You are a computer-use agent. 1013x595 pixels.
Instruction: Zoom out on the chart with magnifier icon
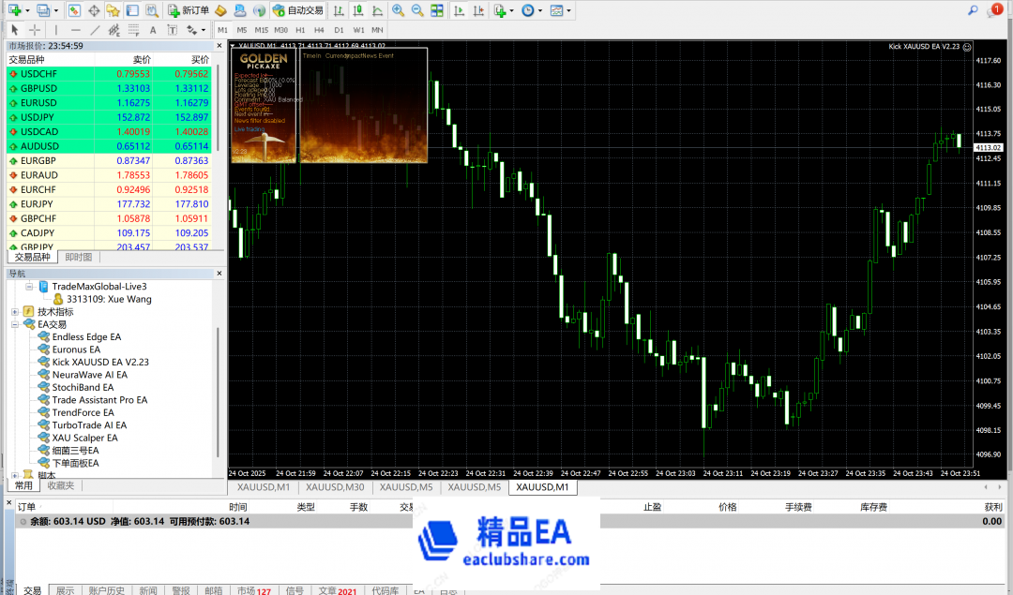pyautogui.click(x=417, y=10)
